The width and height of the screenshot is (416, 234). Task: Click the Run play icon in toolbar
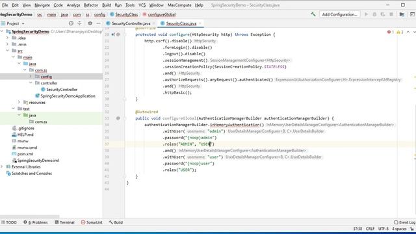click(366, 14)
